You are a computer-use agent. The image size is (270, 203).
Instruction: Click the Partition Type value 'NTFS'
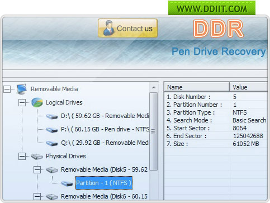pyautogui.click(x=240, y=112)
